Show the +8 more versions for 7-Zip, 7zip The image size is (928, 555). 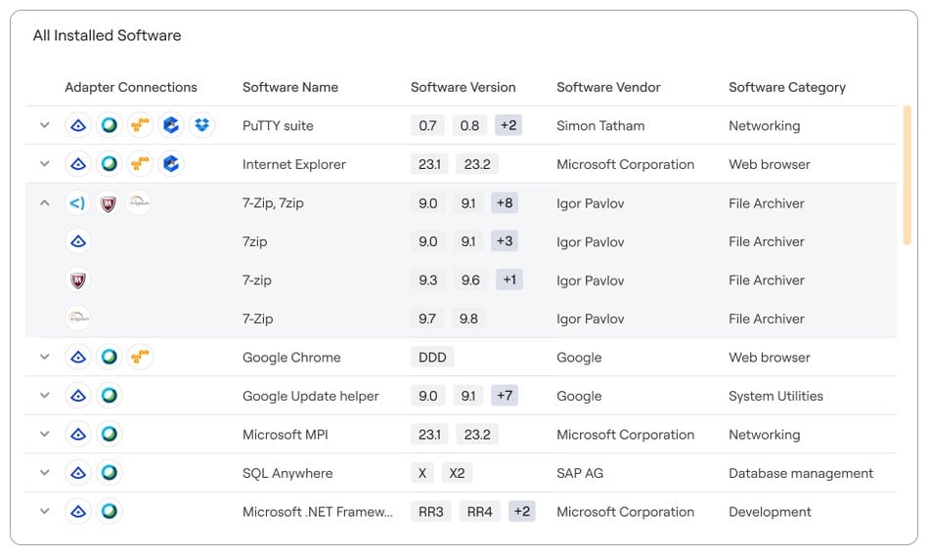505,203
